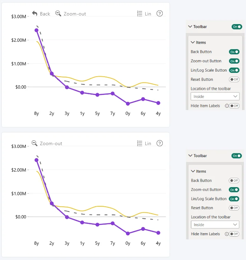Click the Zoom-out magnifier icon in the top chart
Image resolution: width=246 pixels, height=260 pixels.
click(x=58, y=13)
